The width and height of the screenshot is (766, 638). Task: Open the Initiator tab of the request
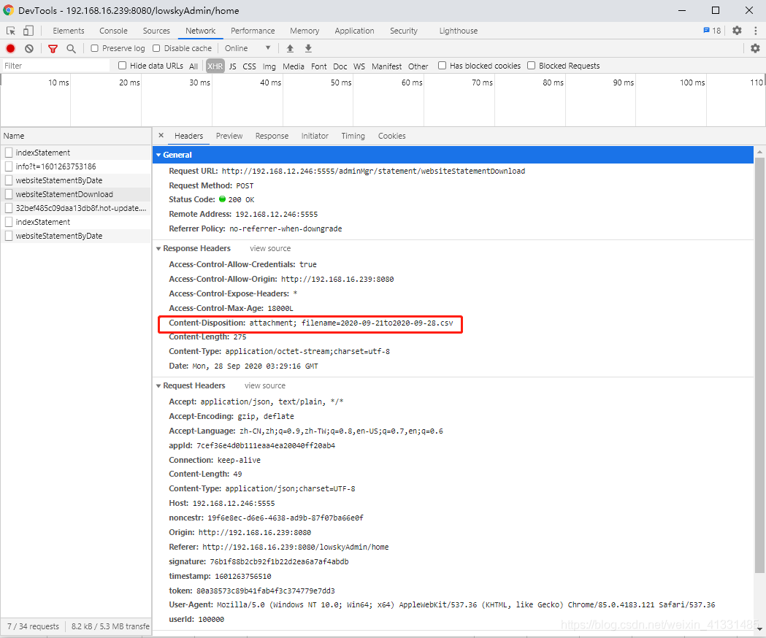[x=315, y=136]
